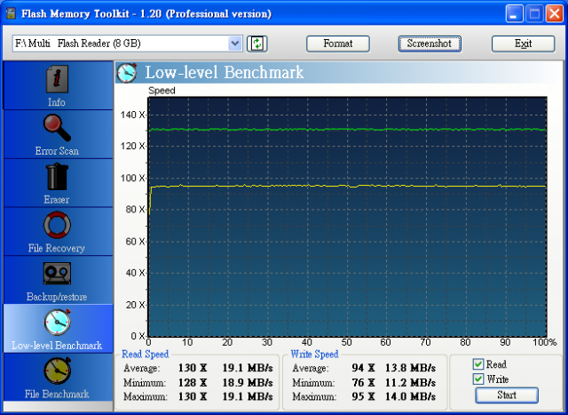Screen dimensions: 568x415
Task: Click the Write Speed maximum 14.0 MB/s value
Action: [410, 397]
